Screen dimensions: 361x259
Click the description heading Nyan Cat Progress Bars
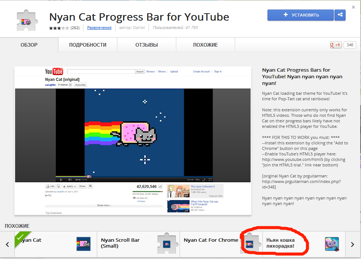(x=302, y=76)
